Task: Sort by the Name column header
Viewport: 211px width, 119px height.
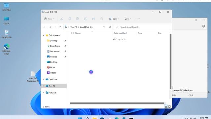Action: point(78,33)
